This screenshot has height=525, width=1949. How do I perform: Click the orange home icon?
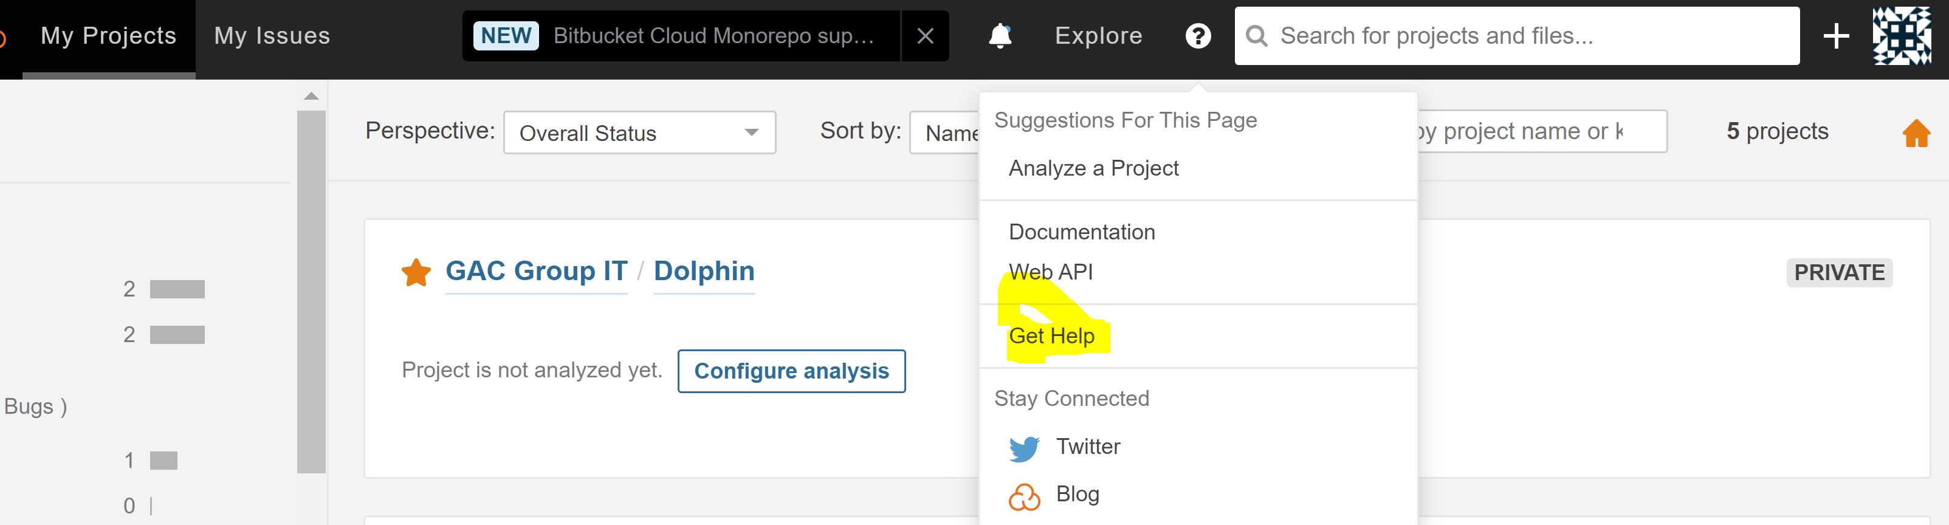1916,133
